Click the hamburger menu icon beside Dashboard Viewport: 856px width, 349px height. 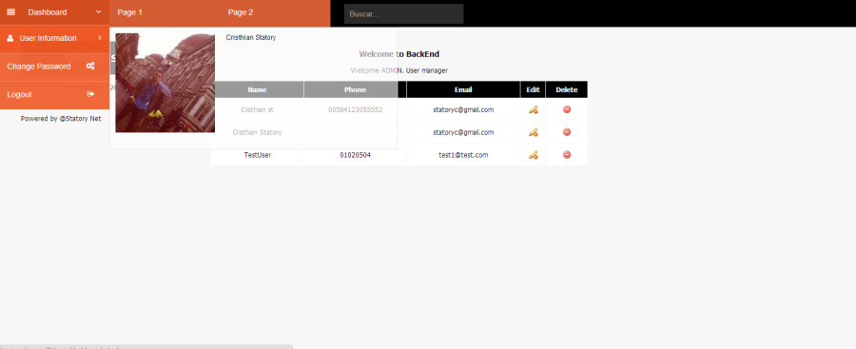(x=10, y=12)
